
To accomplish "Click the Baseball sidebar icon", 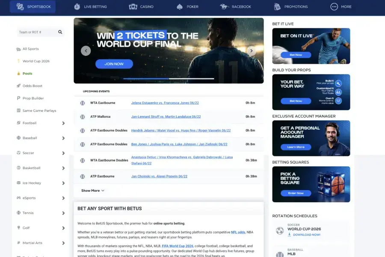I will tap(18, 138).
